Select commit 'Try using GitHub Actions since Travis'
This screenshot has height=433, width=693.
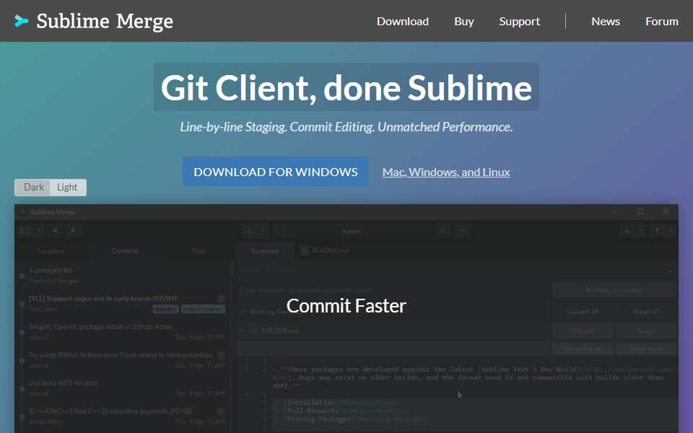point(122,360)
